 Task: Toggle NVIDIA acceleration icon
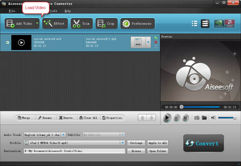219,24
